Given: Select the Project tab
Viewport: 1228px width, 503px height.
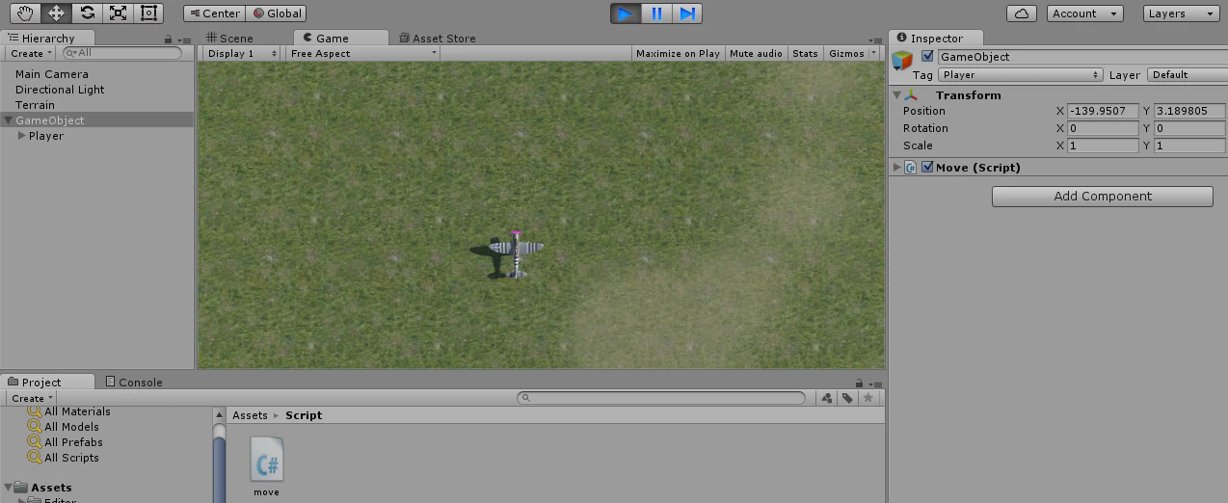Looking at the screenshot, I should point(35,383).
